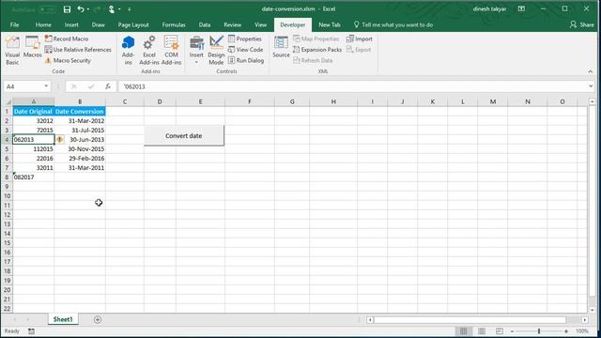
Task: Click the vertical scrollbar down arrow
Action: pyautogui.click(x=593, y=309)
